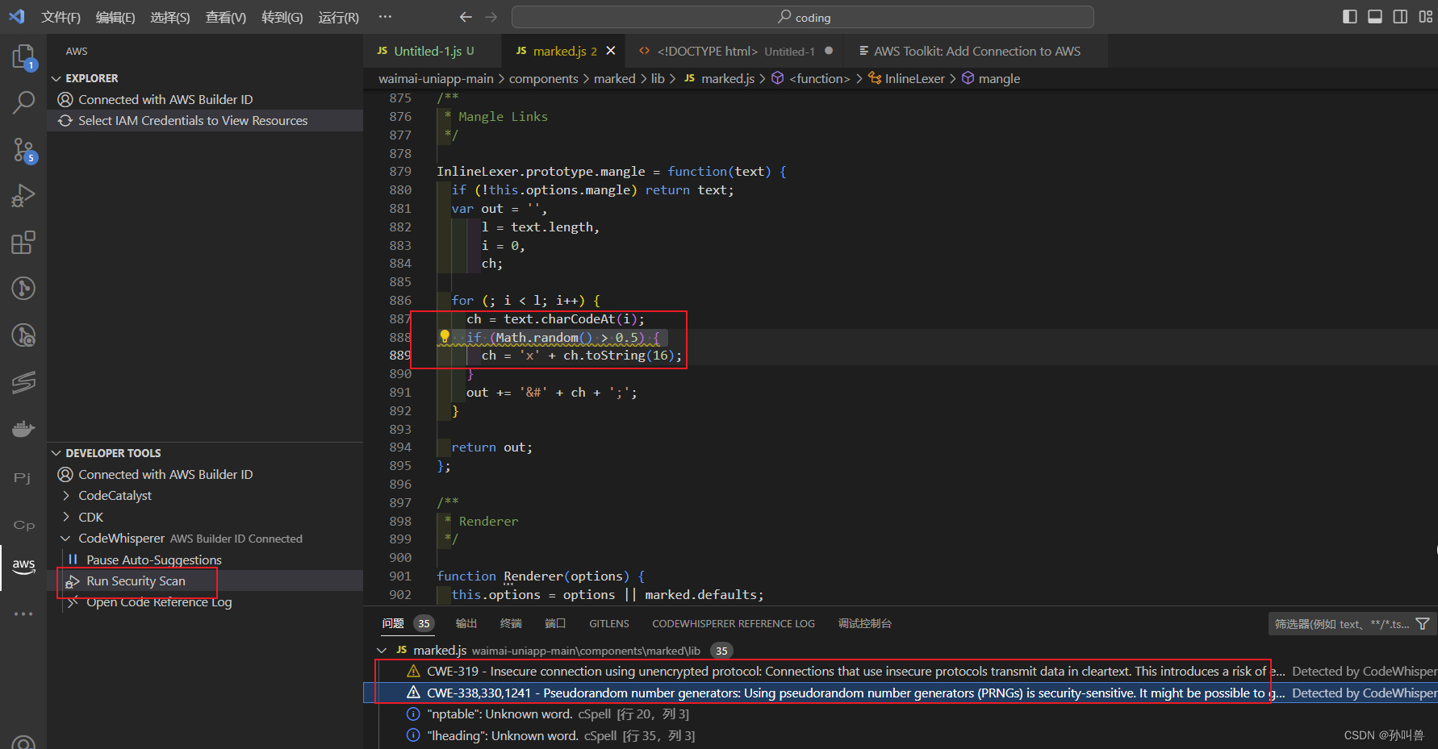Open the AWS Toolkit activity bar view
This screenshot has width=1438, height=749.
pos(23,567)
